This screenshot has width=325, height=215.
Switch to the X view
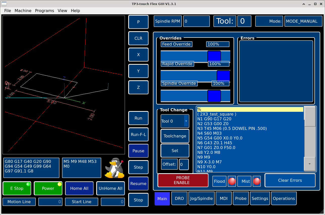(x=138, y=55)
